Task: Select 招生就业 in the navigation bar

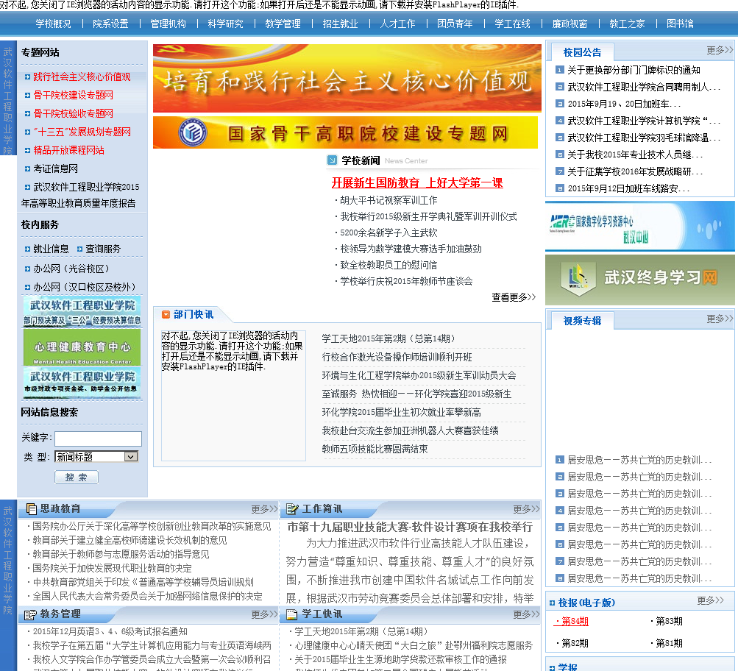Action: click(x=340, y=24)
